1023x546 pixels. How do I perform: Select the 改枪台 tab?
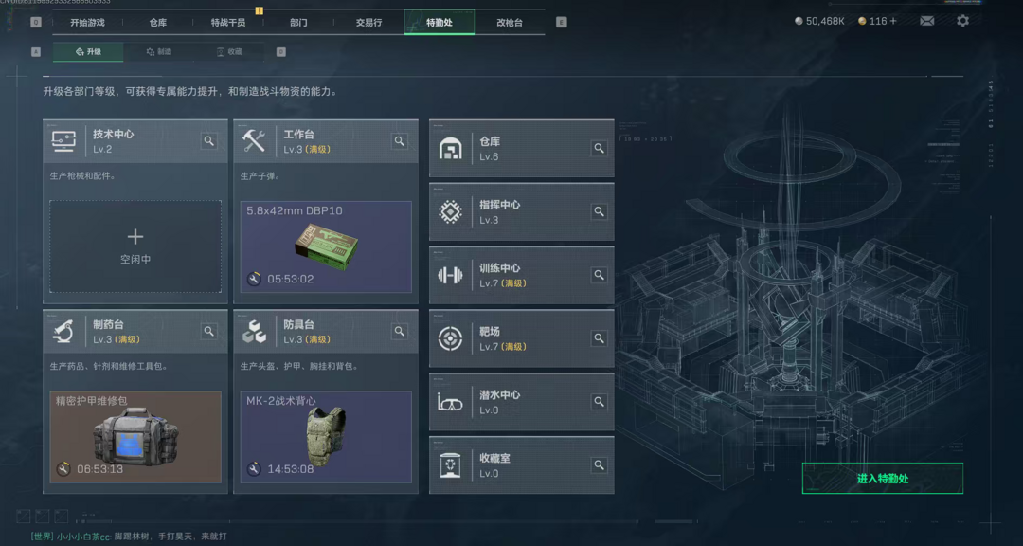[x=510, y=22]
